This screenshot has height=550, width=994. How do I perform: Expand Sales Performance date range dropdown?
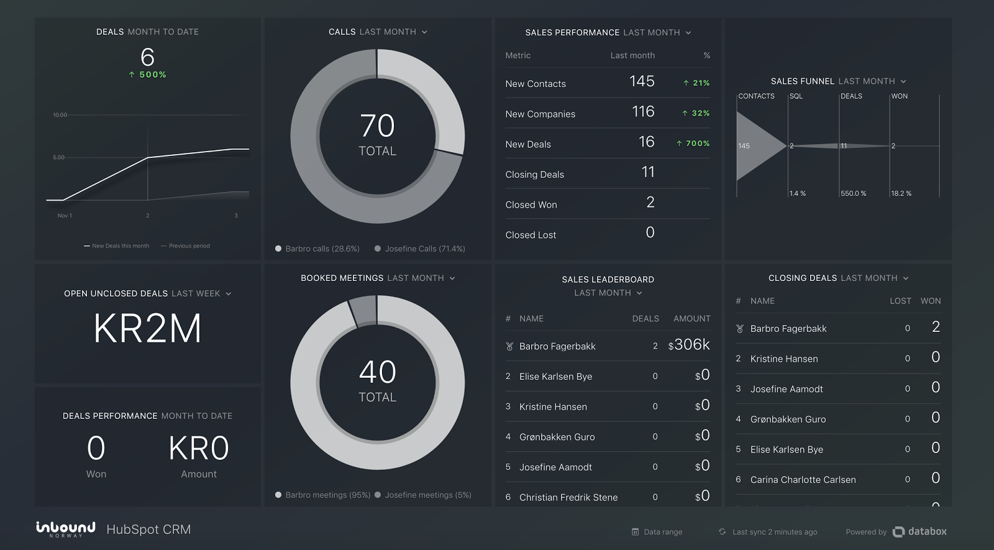click(688, 33)
